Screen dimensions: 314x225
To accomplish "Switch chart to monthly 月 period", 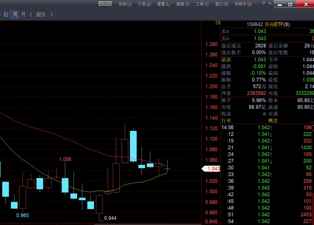I will (23, 15).
